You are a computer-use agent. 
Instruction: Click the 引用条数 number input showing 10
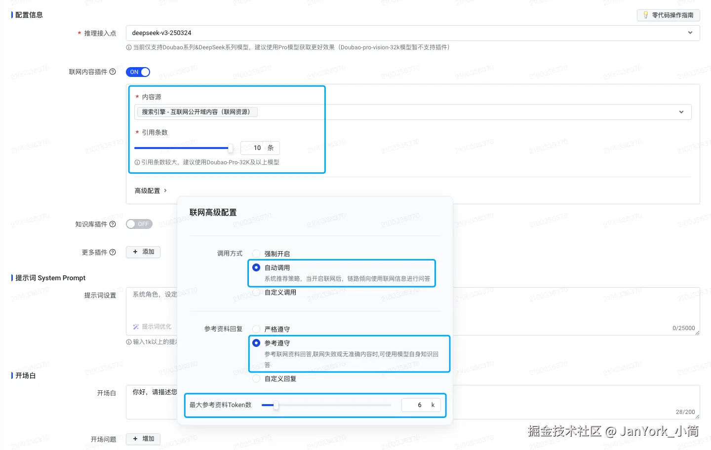click(260, 148)
